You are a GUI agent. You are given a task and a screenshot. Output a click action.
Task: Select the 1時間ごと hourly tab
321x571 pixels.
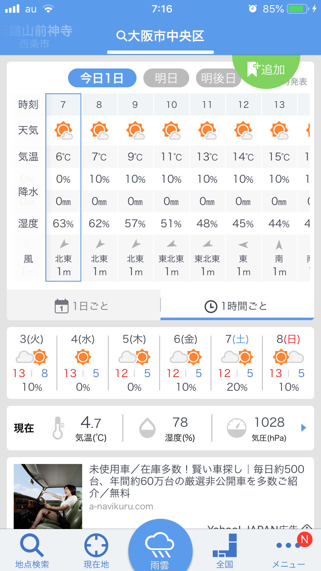point(237,306)
